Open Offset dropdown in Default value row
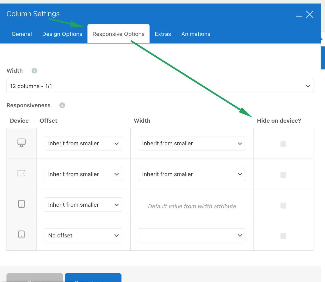The image size is (325, 282). [83, 204]
